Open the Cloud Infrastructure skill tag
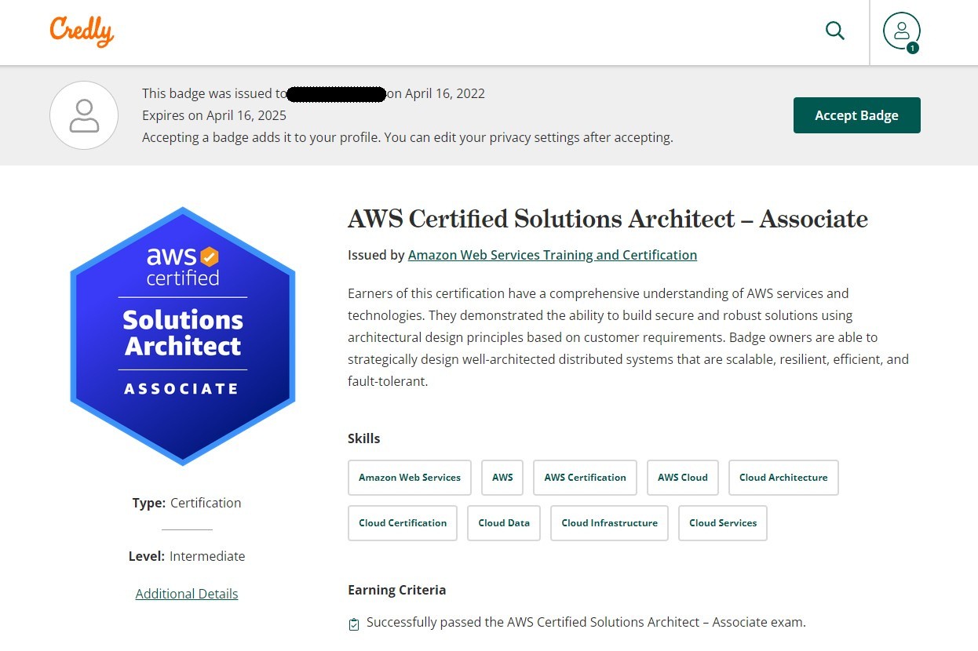This screenshot has height=651, width=978. tap(610, 523)
